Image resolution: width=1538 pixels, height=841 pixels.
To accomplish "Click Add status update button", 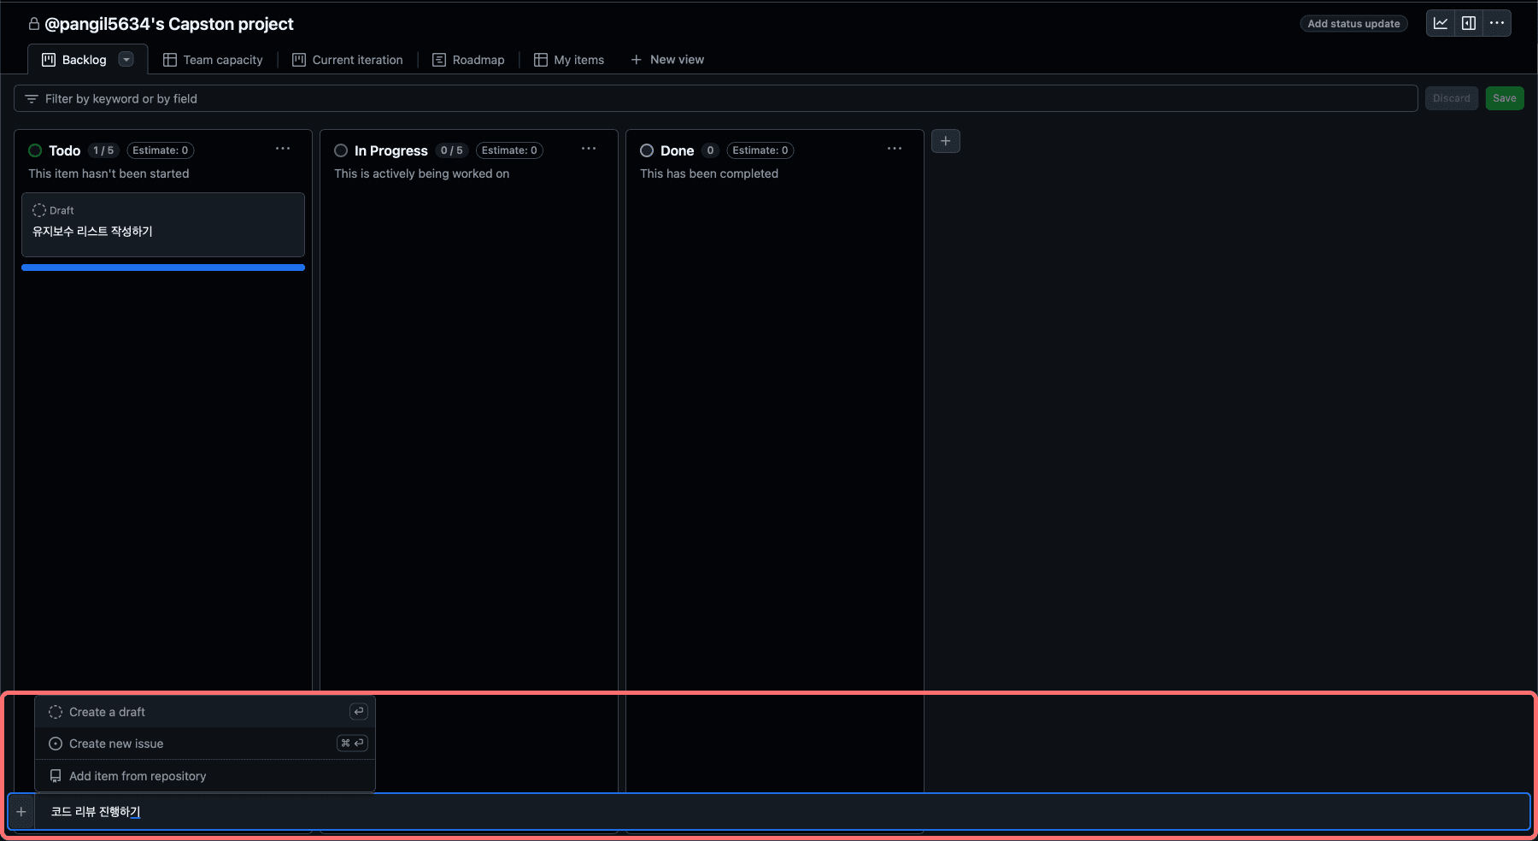I will pos(1353,24).
